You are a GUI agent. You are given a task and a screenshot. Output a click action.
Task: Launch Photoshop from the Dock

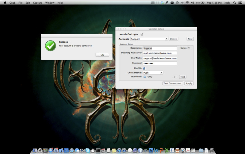pos(151,150)
